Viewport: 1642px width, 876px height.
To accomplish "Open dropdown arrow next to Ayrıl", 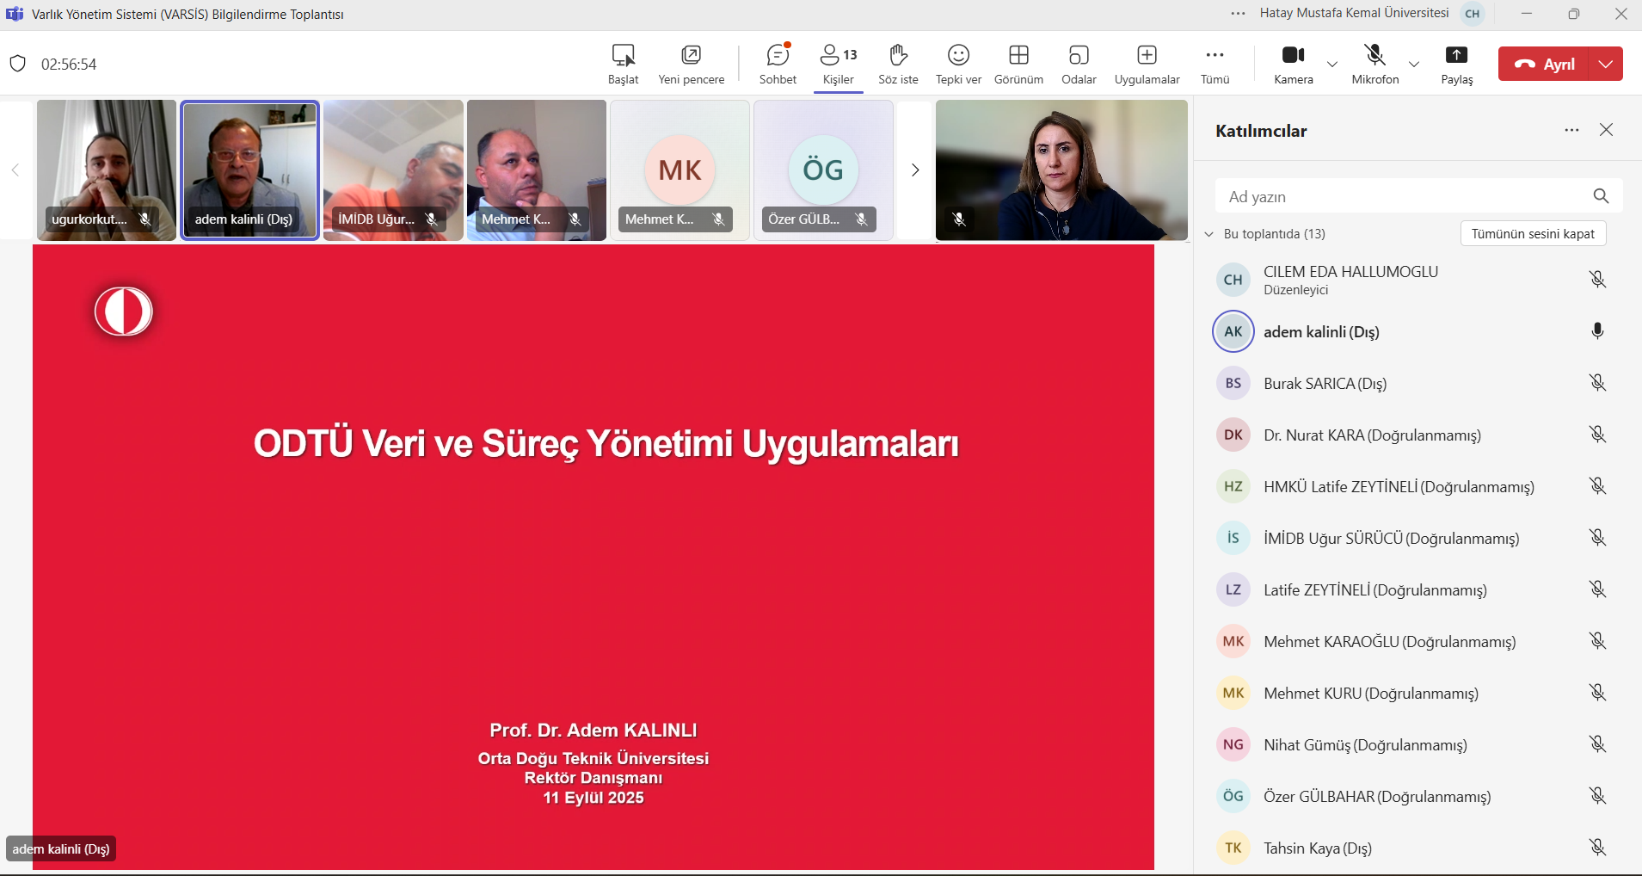I will click(x=1606, y=64).
